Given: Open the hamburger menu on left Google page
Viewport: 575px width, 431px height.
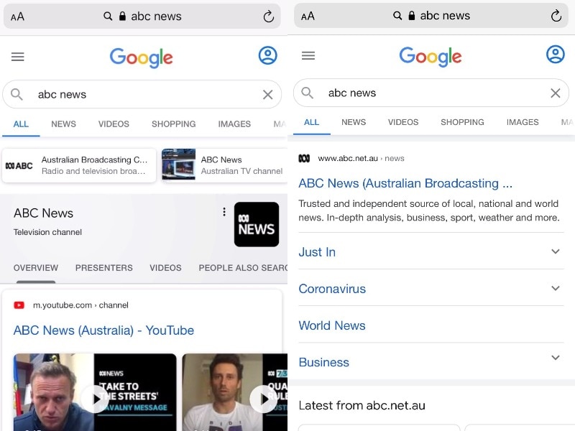Looking at the screenshot, I should click(x=17, y=57).
